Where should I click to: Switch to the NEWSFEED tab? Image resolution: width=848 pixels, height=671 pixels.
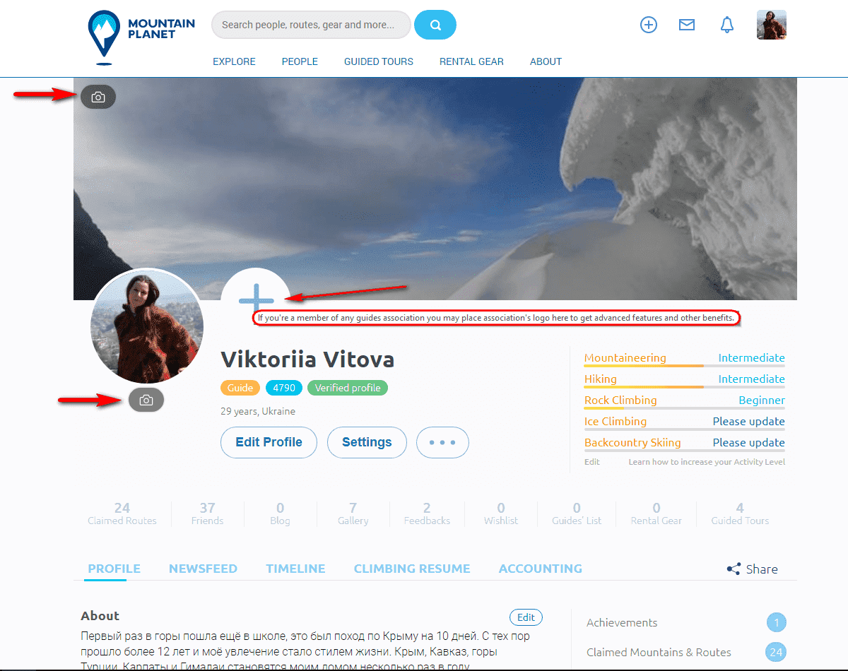203,569
